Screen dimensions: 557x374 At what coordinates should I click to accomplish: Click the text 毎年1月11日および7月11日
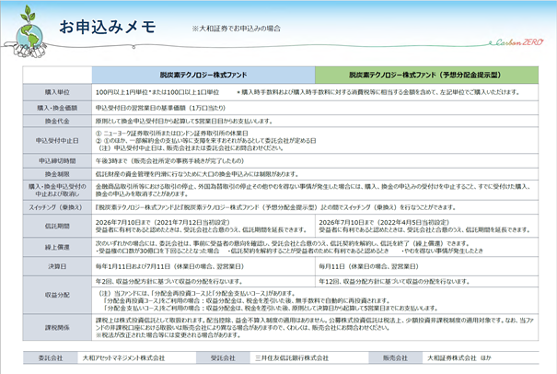coord(169,266)
